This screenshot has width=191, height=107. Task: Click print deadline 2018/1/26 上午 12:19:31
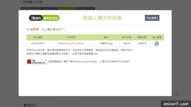[x=71, y=43]
